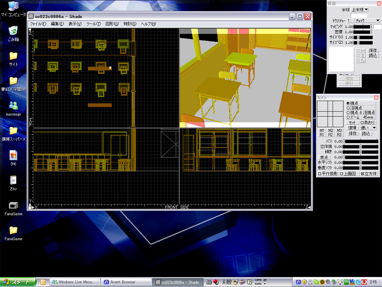This screenshot has width=382, height=287.
Task: Click the 保存 button in the background panel
Action: click(373, 50)
